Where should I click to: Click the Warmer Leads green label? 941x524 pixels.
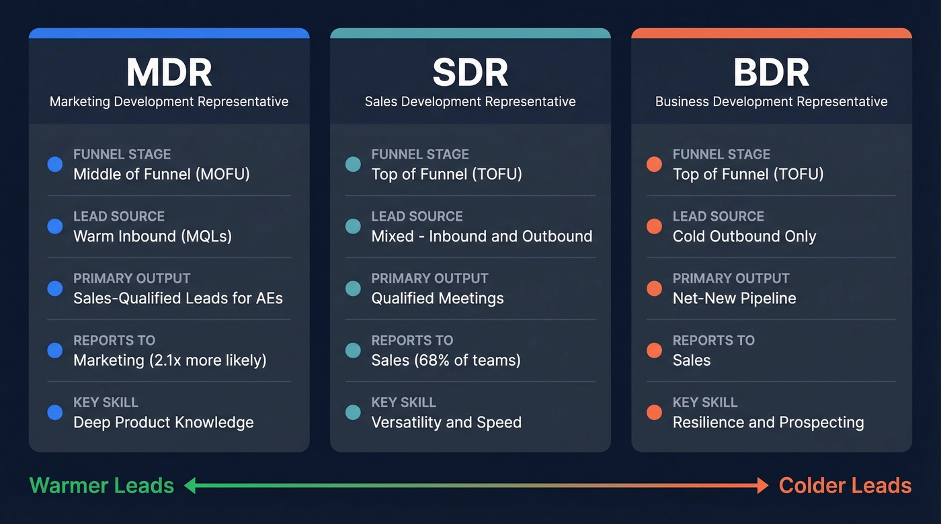click(101, 485)
